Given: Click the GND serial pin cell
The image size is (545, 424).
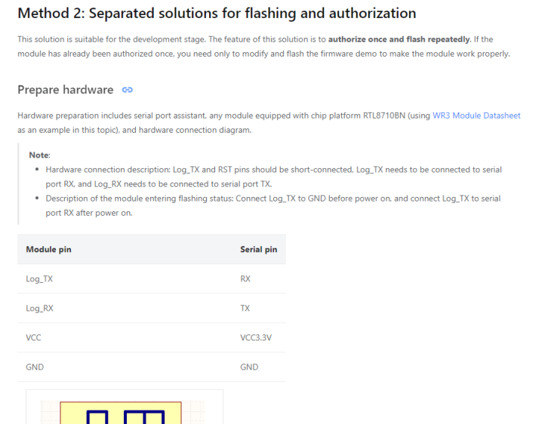Looking at the screenshot, I should click(249, 367).
